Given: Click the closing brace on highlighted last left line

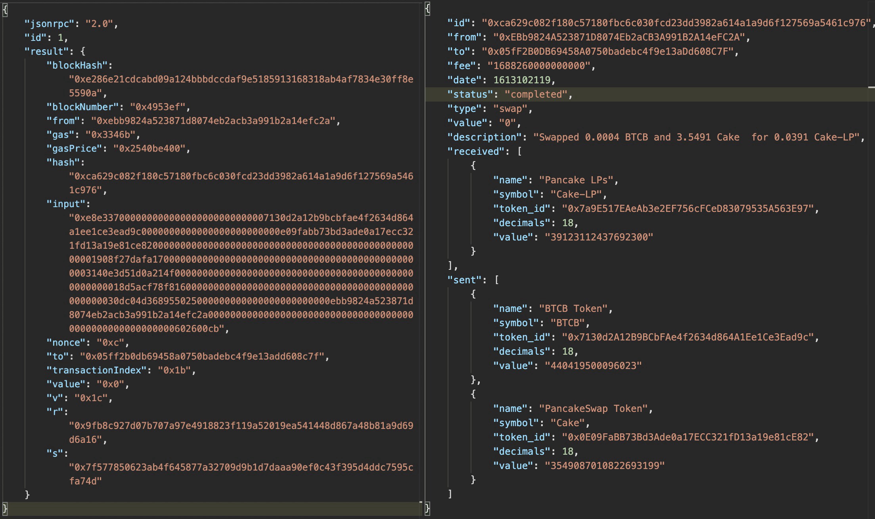Looking at the screenshot, I should point(5,508).
